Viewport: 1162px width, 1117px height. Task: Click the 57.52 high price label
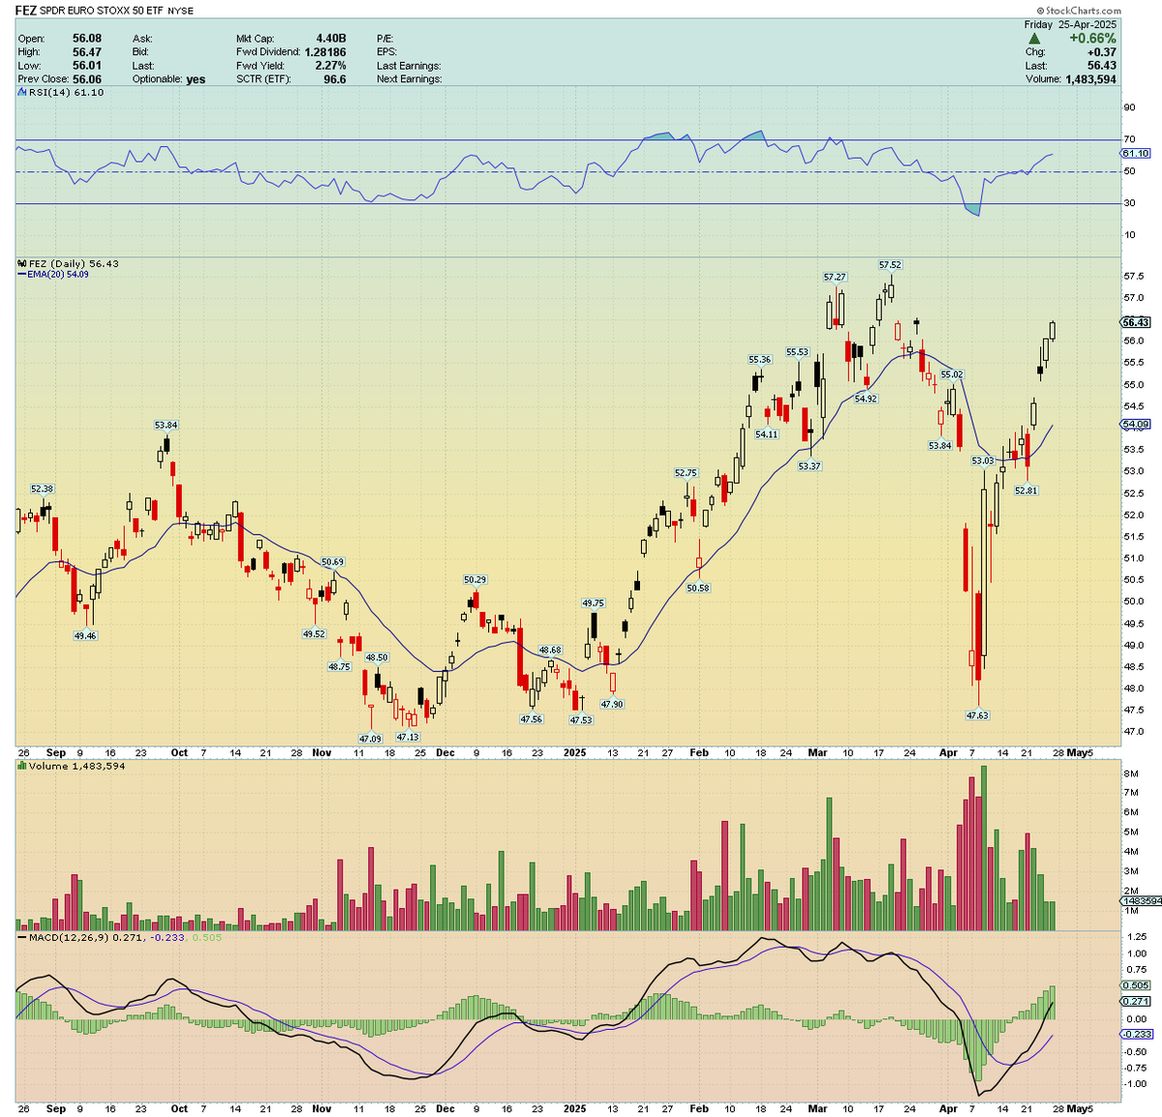890,264
